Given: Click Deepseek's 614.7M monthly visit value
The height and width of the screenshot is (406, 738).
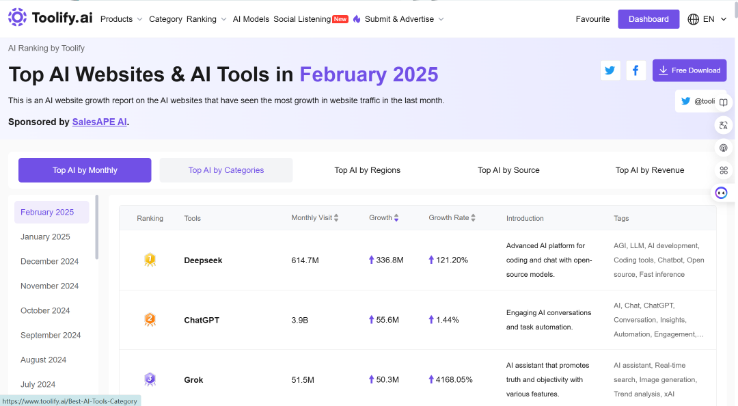Looking at the screenshot, I should [305, 260].
